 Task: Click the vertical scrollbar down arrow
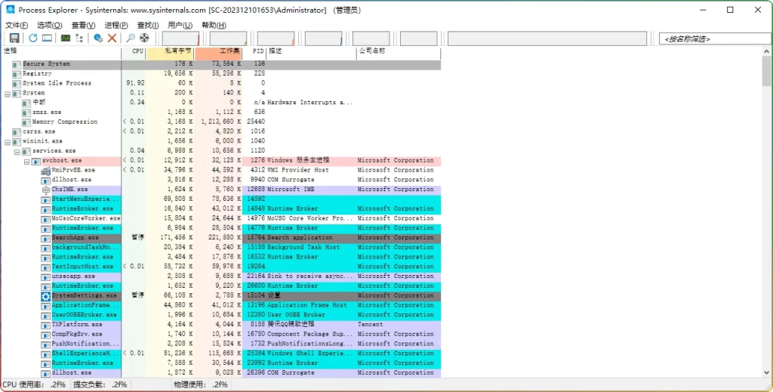pyautogui.click(x=767, y=373)
